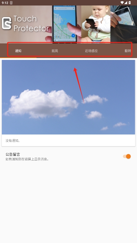Tap the status bar clock showing 9:12
The image size is (137, 243).
pos(5,3)
